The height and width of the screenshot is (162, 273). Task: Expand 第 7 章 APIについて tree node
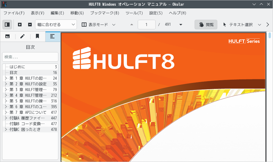coord(6,112)
